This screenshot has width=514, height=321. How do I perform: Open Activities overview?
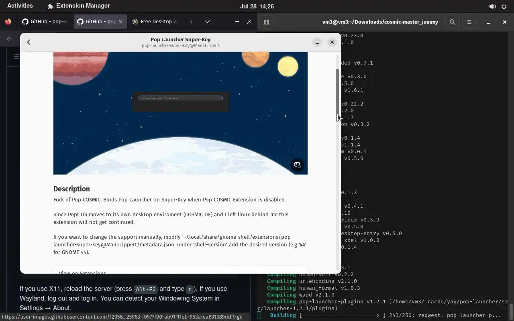tap(20, 6)
